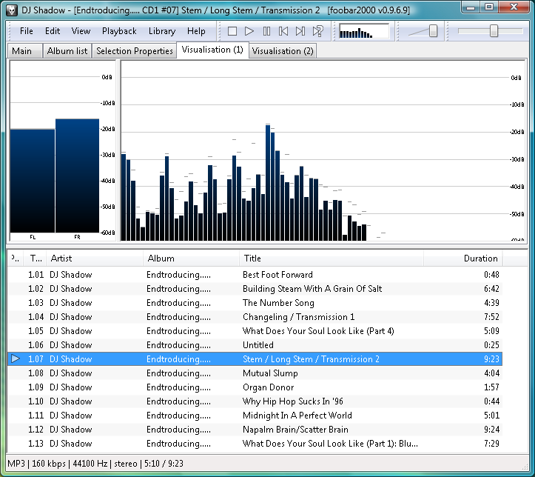Screen dimensions: 535x477
Task: Click the seek bar slider thumb
Action: coord(494,31)
